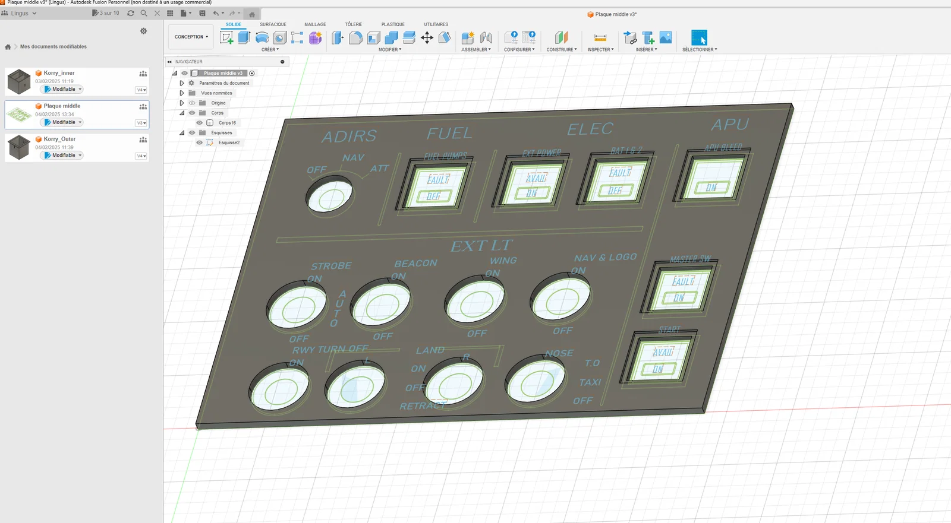Expand the Origine node

(x=182, y=103)
